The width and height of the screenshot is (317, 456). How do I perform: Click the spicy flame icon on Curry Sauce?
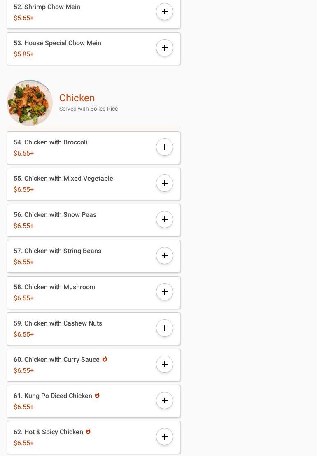[x=105, y=359]
